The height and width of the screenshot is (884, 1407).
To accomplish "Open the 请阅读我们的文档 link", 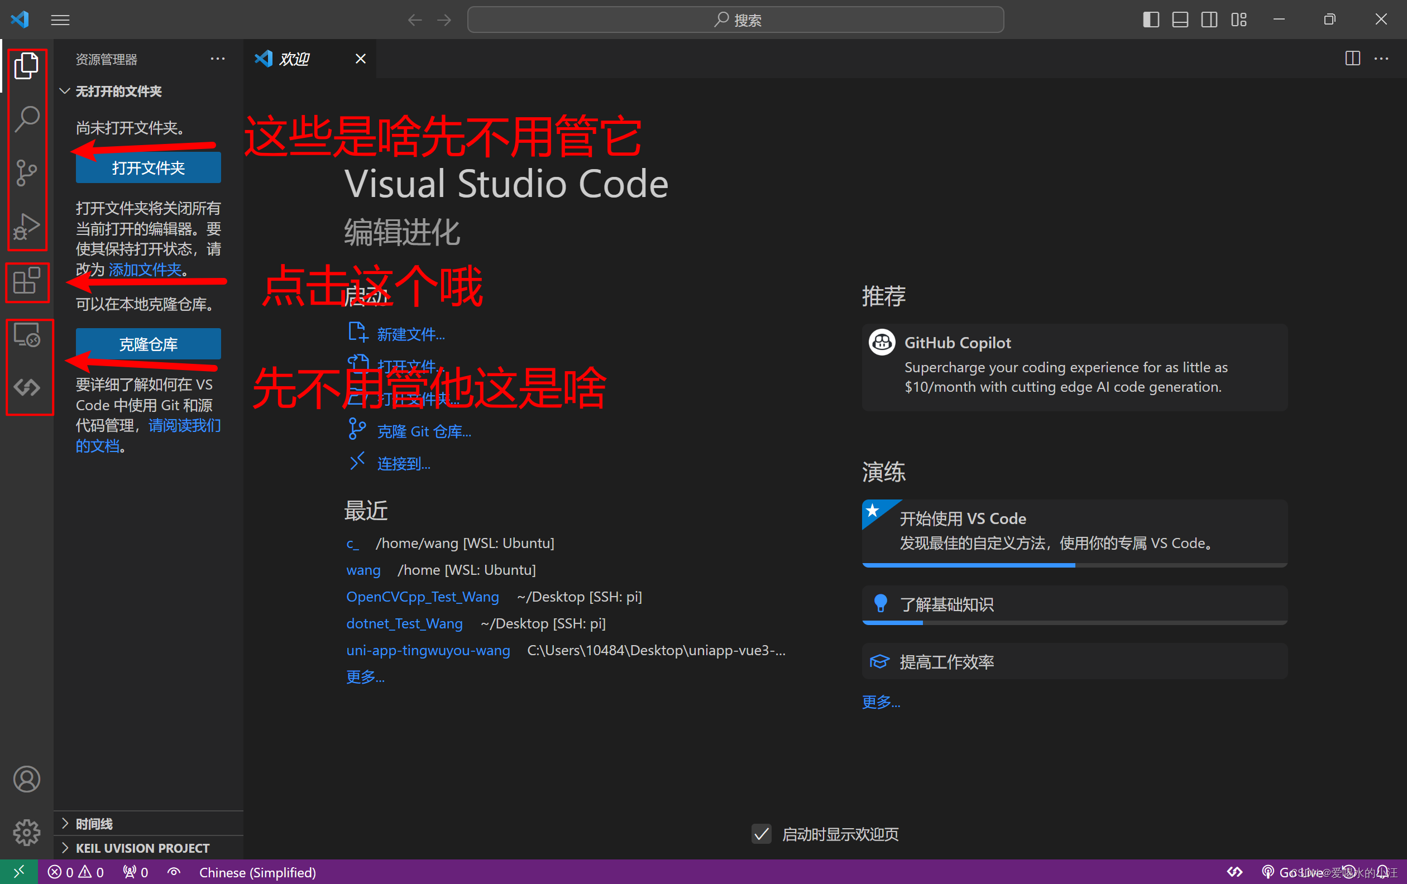I will click(149, 435).
